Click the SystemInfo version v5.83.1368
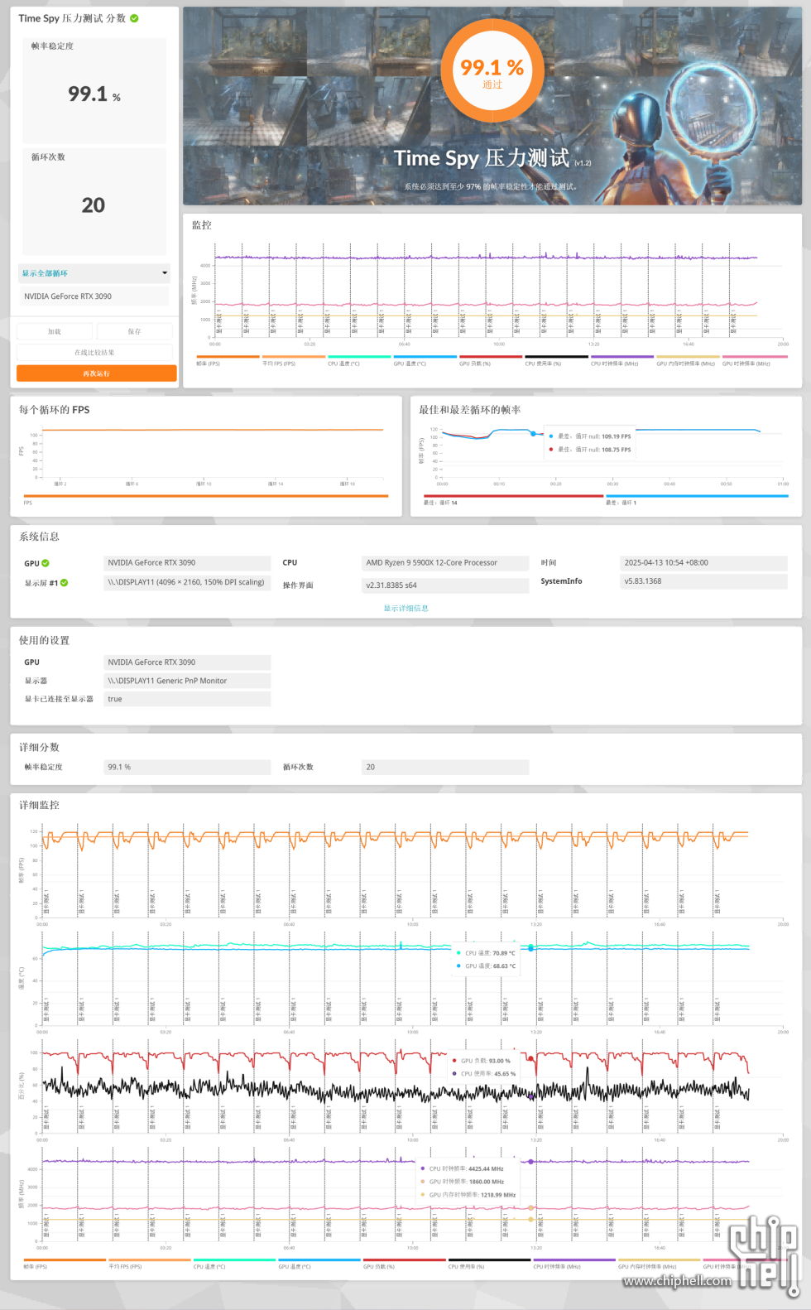 pyautogui.click(x=643, y=581)
